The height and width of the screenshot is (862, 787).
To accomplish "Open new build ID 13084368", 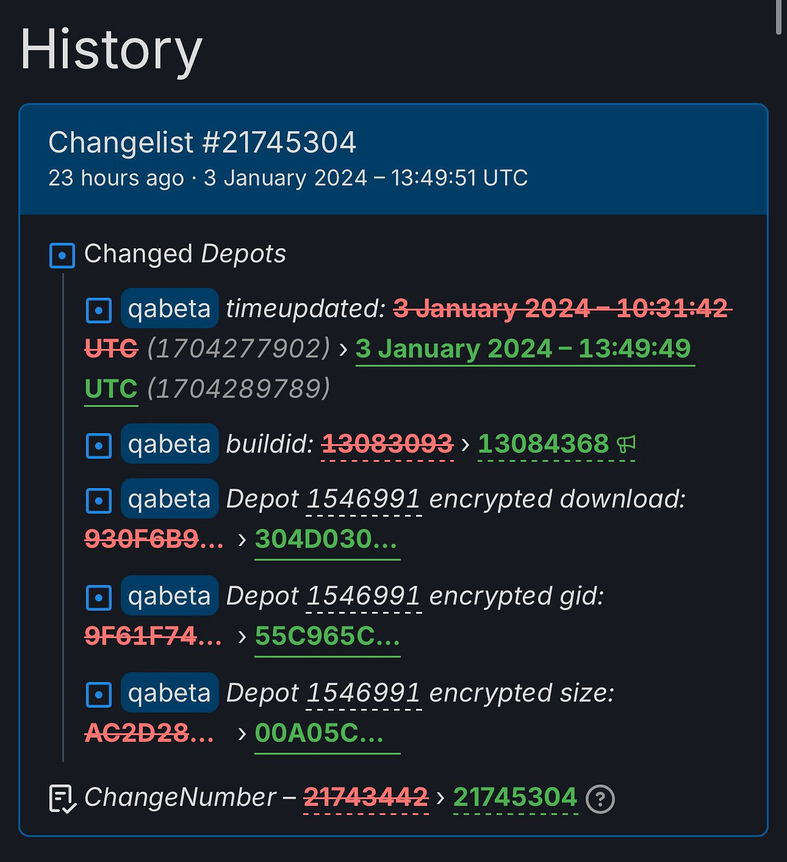I will coord(543,444).
